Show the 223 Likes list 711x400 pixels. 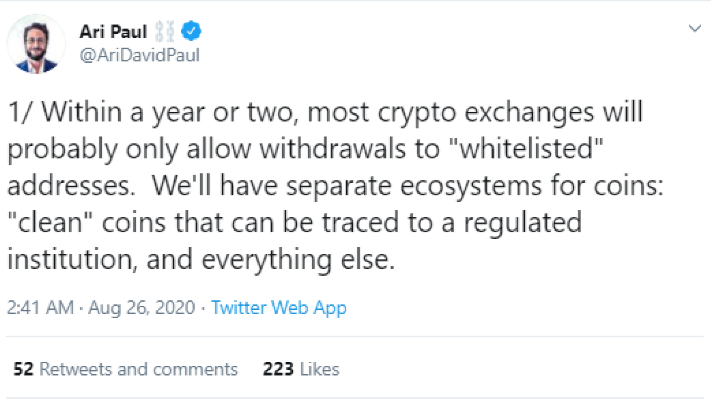point(301,369)
